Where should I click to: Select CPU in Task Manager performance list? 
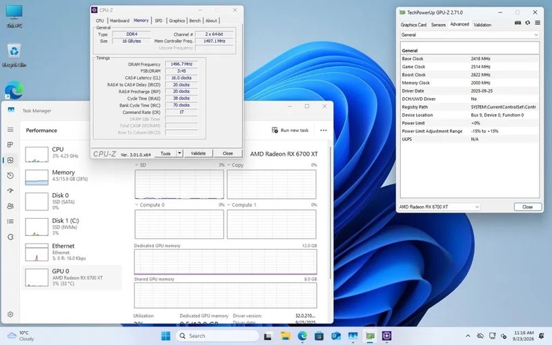pyautogui.click(x=72, y=153)
